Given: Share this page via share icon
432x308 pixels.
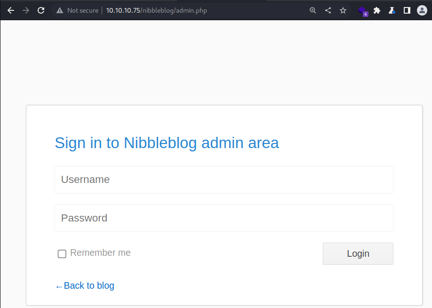Looking at the screenshot, I should click(x=328, y=10).
